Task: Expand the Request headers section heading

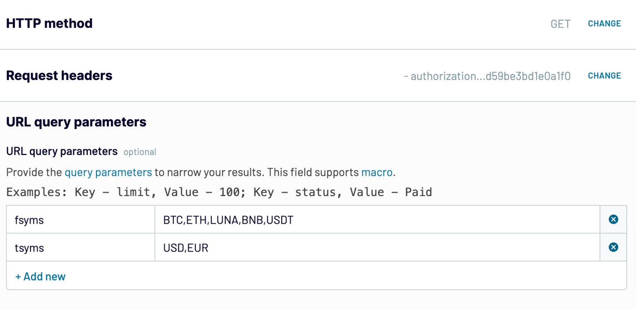Action: click(59, 76)
